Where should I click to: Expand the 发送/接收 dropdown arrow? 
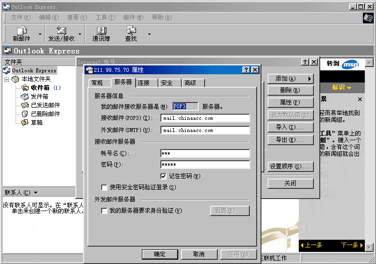(80, 34)
